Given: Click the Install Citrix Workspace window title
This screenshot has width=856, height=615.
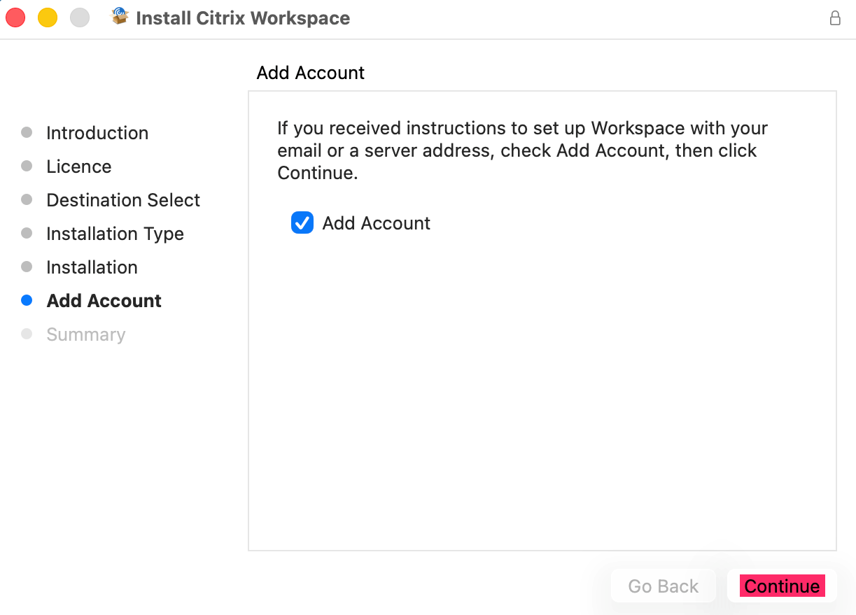Looking at the screenshot, I should tap(243, 18).
